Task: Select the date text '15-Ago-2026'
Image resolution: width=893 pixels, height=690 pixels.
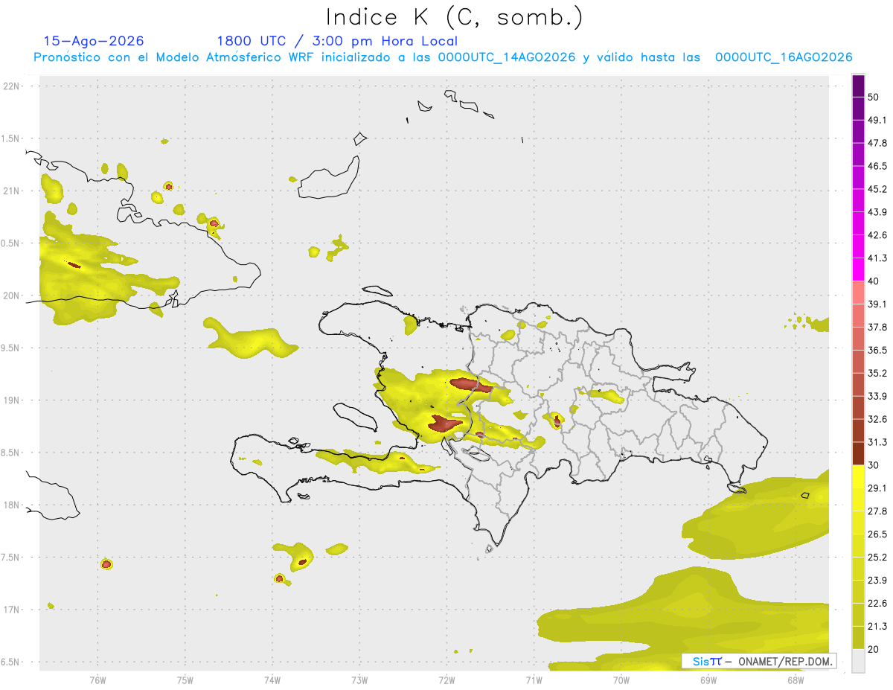Action: [94, 41]
